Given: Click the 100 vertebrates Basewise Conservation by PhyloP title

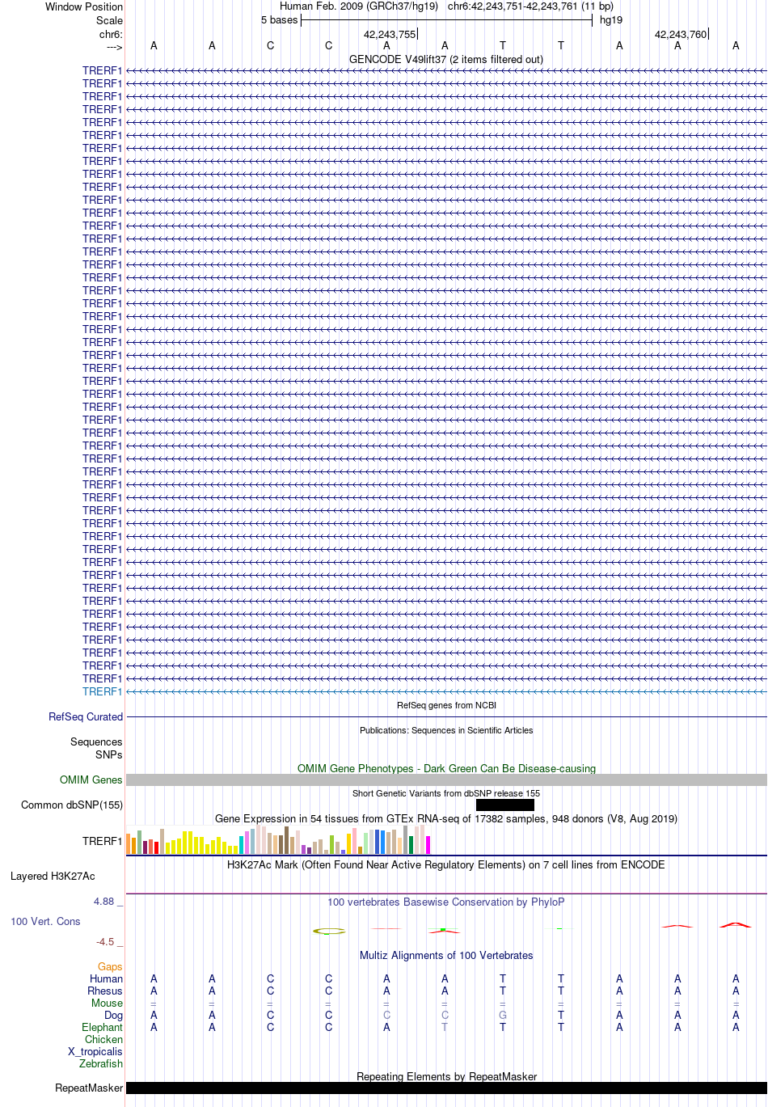Looking at the screenshot, I should pyautogui.click(x=446, y=902).
